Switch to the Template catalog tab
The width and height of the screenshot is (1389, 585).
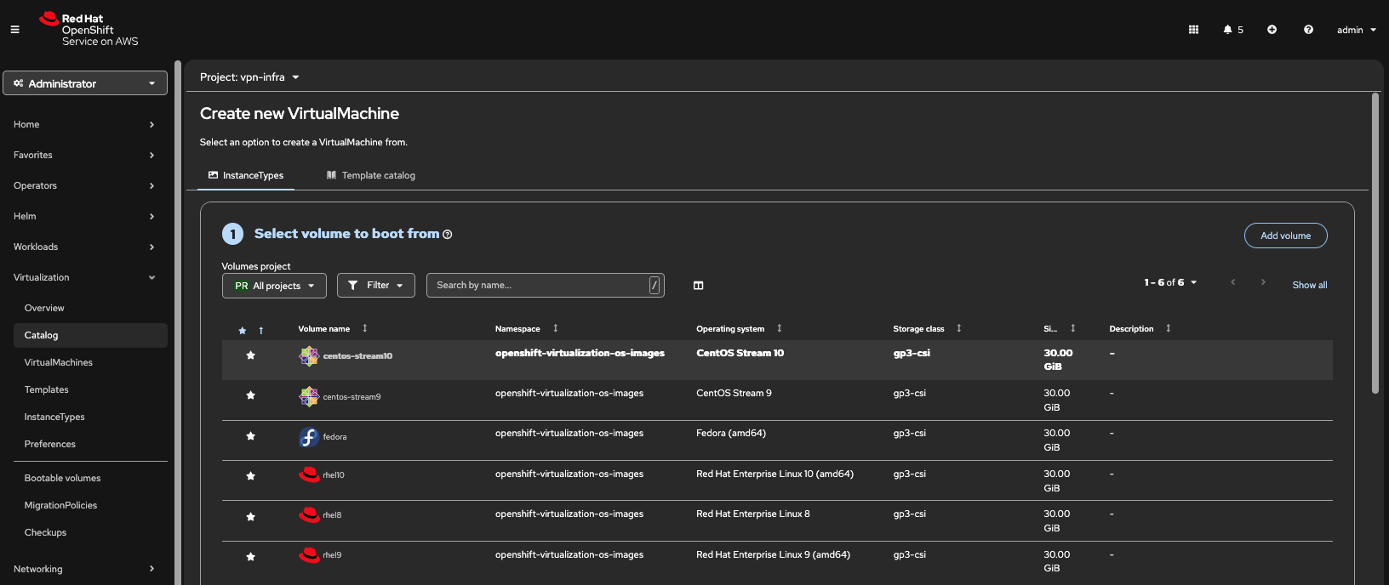pyautogui.click(x=371, y=175)
